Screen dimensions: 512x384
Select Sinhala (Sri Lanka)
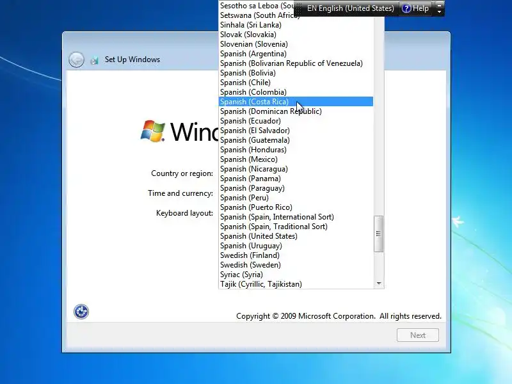tap(296, 25)
